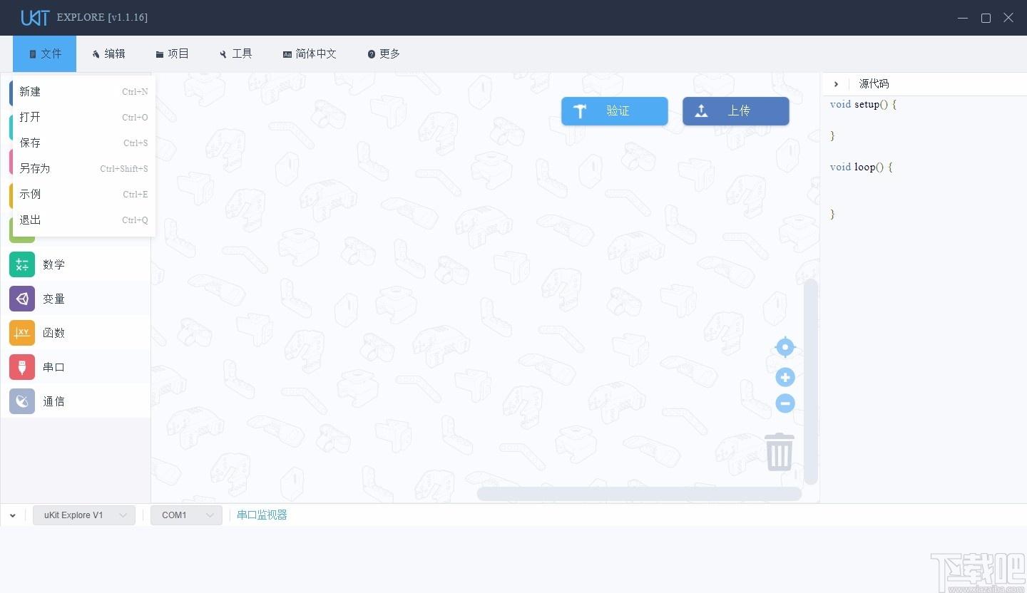Click the upload arrow icon on 上传

point(702,111)
